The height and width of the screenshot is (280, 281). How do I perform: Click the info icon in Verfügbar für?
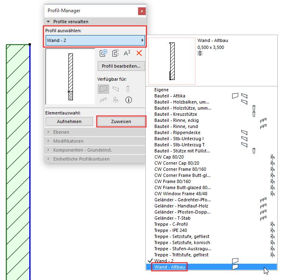tap(129, 100)
